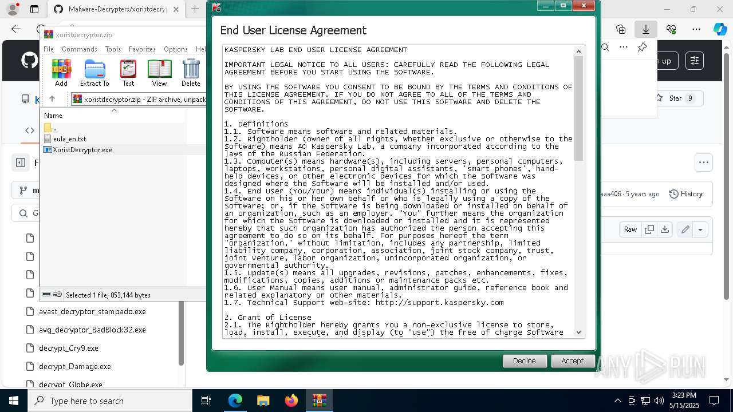Open WinRAR File menu
The width and height of the screenshot is (733, 412).
pos(49,49)
